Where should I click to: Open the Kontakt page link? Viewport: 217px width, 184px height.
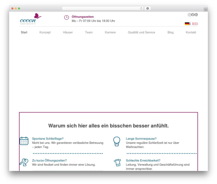(191, 32)
